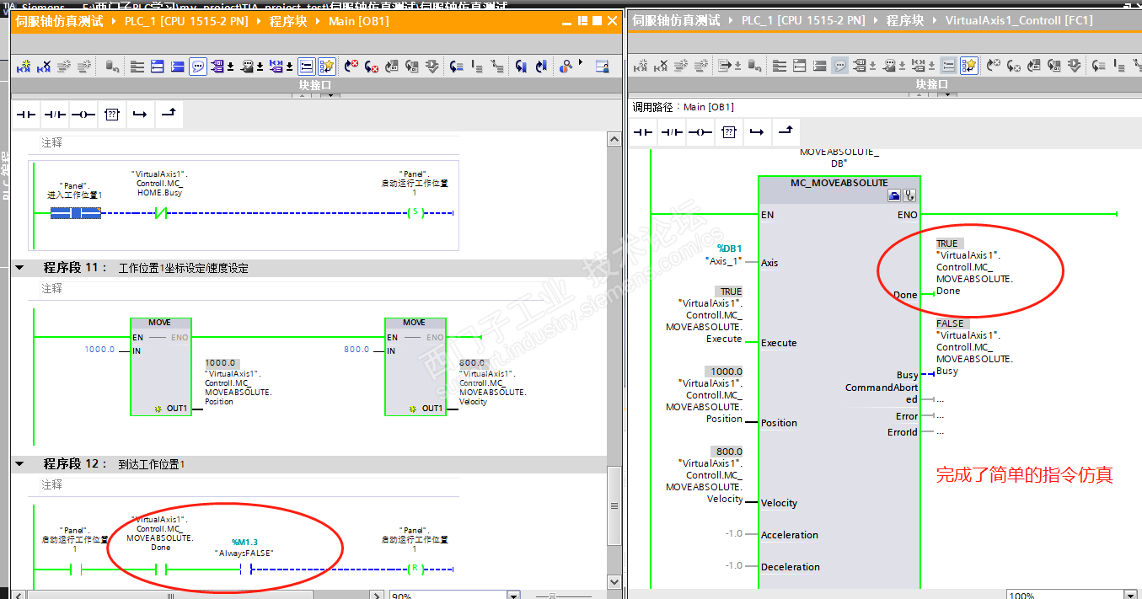Image resolution: width=1142 pixels, height=599 pixels.
Task: Toggle comment bubble display in FC1 toolbar
Action: (840, 66)
